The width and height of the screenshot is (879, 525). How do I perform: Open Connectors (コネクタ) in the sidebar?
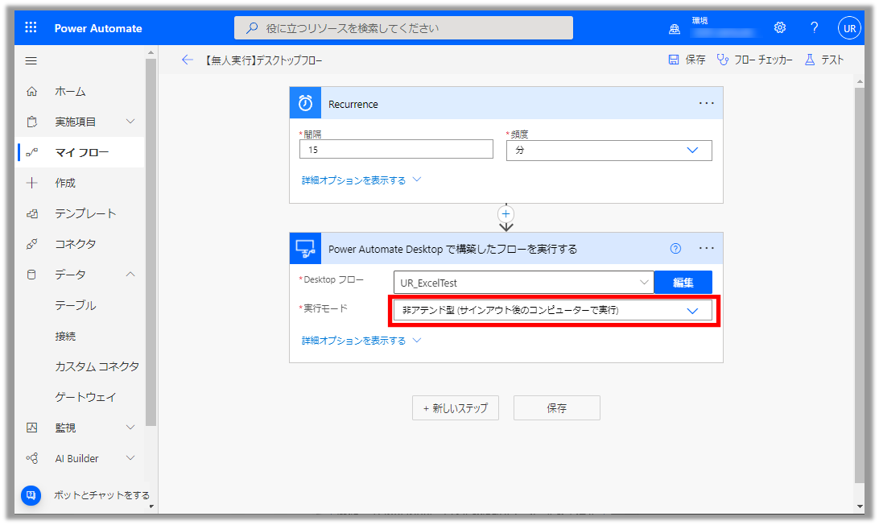click(80, 244)
